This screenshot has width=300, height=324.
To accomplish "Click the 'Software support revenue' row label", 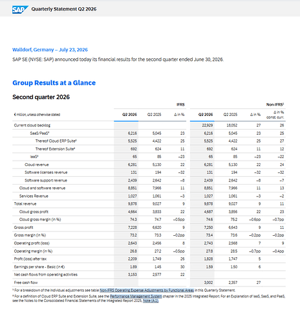I will click(x=46, y=180).
